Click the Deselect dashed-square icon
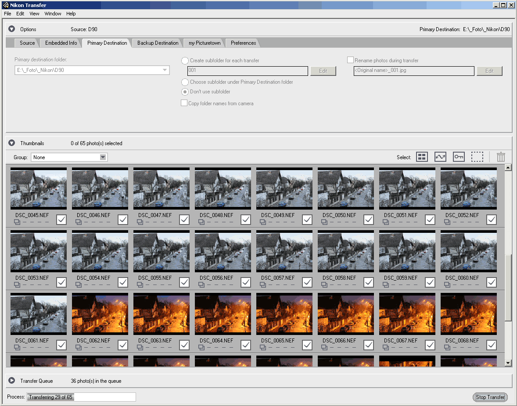Viewport: 517px width, 406px height. (477, 157)
